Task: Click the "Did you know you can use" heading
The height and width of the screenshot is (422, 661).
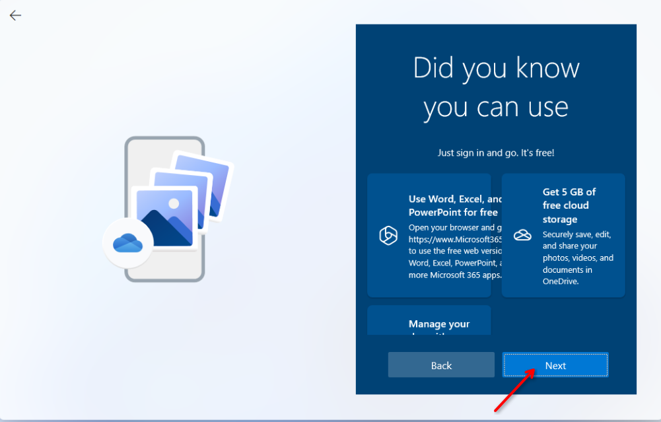Action: point(496,87)
